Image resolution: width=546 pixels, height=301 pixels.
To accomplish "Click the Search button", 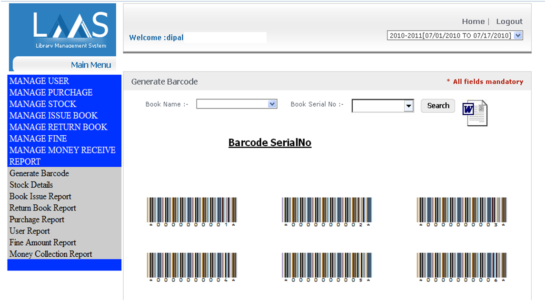I will tap(438, 106).
